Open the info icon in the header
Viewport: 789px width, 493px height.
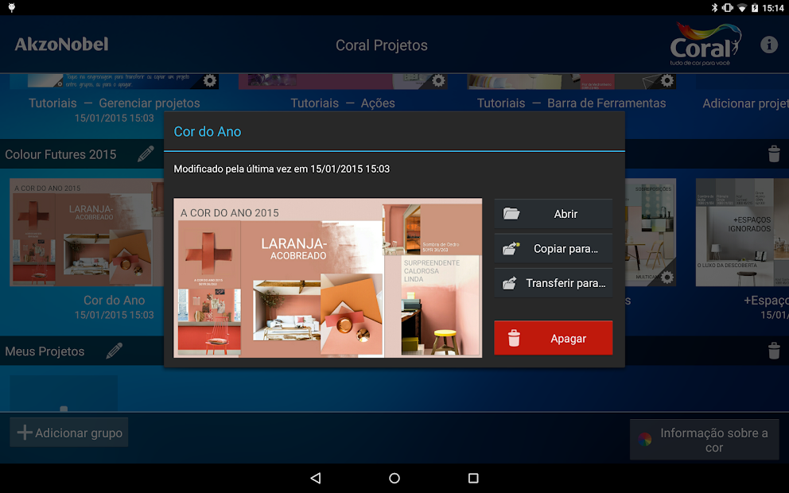(769, 45)
